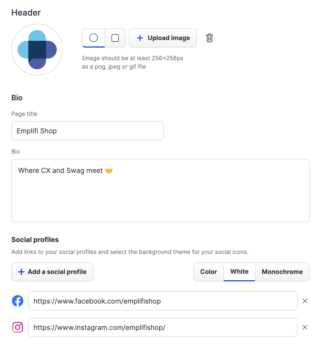Click the Instagram social icon

coord(18,327)
